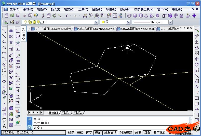Create a new drawing file icon
The width and height of the screenshot is (201, 136).
[6, 16]
